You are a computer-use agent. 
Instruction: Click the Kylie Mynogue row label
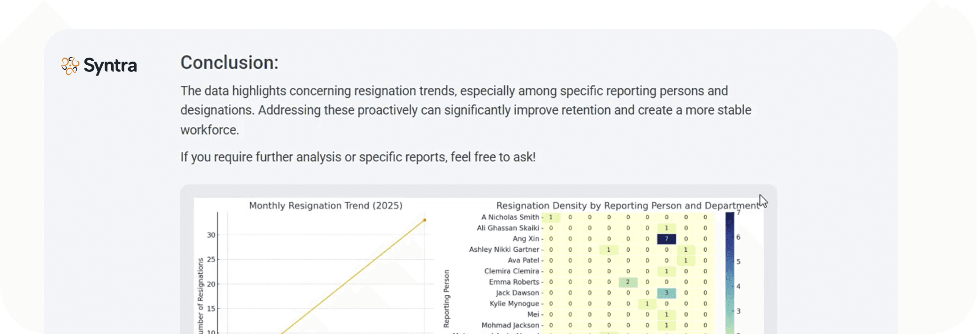(514, 304)
